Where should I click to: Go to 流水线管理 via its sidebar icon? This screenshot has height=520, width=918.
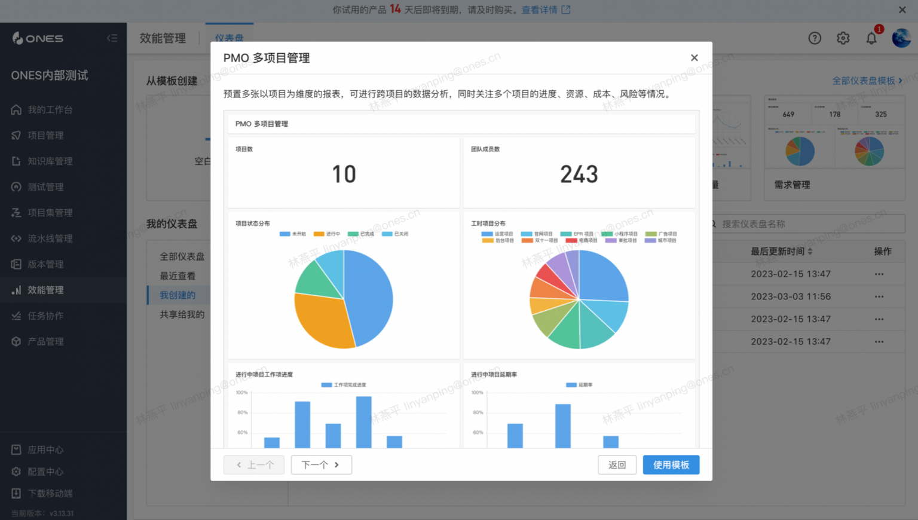click(49, 238)
